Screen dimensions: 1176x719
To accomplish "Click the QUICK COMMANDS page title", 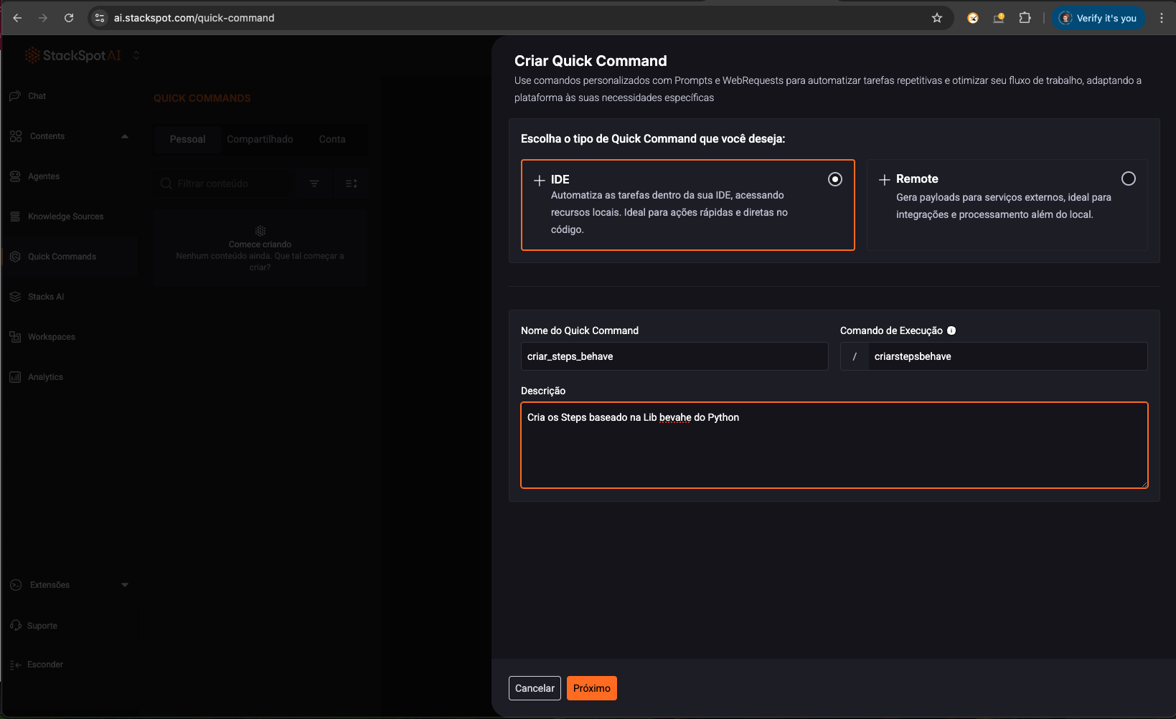I will tap(202, 98).
